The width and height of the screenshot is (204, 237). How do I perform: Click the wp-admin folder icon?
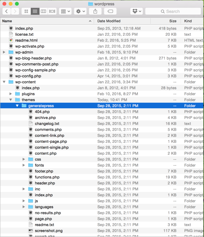(x=11, y=52)
